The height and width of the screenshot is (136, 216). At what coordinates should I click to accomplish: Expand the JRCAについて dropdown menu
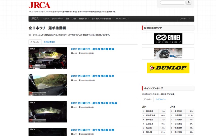click(122, 19)
